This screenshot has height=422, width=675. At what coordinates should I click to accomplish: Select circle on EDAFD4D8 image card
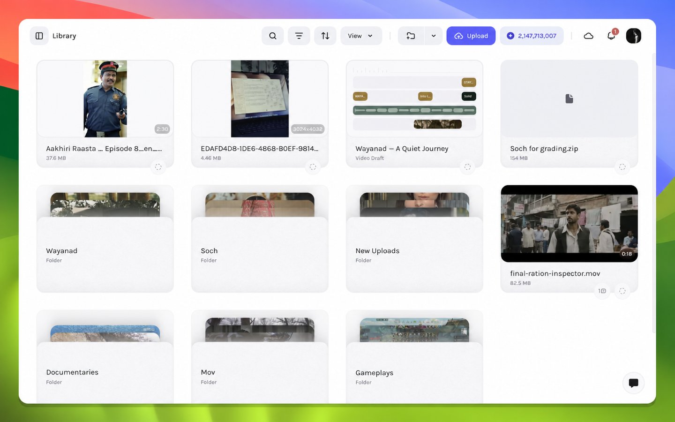pos(313,167)
